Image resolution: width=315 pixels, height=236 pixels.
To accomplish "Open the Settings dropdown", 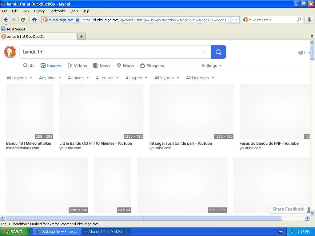I will (x=212, y=66).
